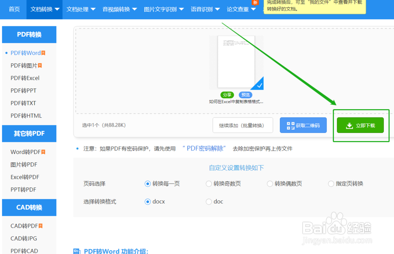Go to the 首页 tab
The width and height of the screenshot is (394, 254).
(14, 9)
